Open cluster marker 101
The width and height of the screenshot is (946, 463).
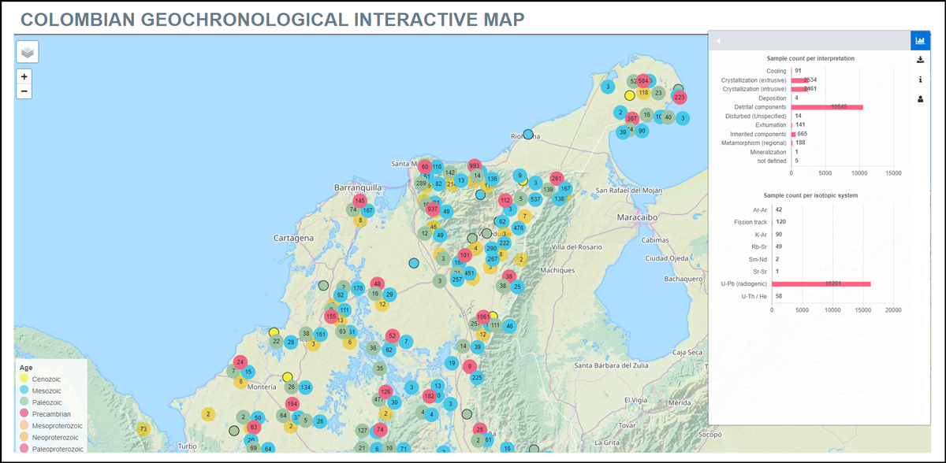coord(465,255)
